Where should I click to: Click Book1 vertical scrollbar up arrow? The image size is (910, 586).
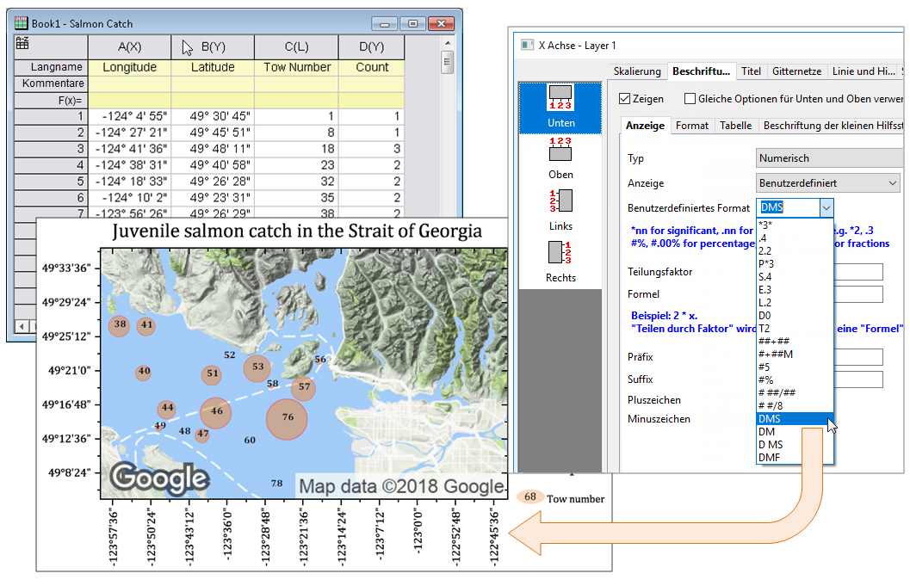tap(447, 43)
